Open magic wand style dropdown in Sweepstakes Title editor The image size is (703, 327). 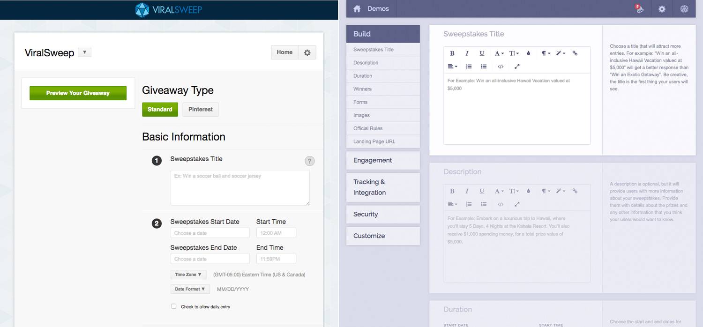pos(561,53)
